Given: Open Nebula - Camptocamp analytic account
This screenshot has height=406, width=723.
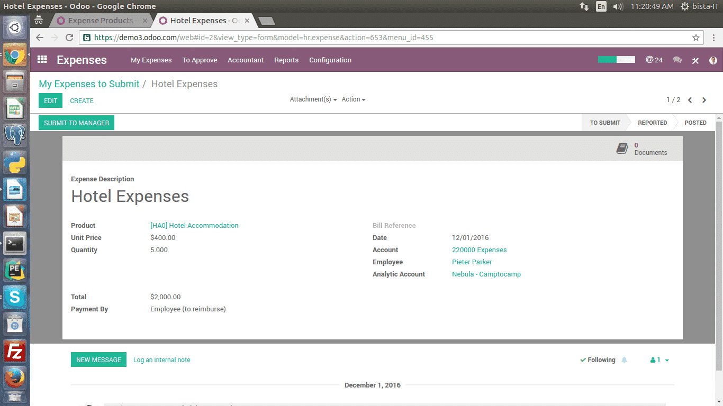Looking at the screenshot, I should point(486,274).
